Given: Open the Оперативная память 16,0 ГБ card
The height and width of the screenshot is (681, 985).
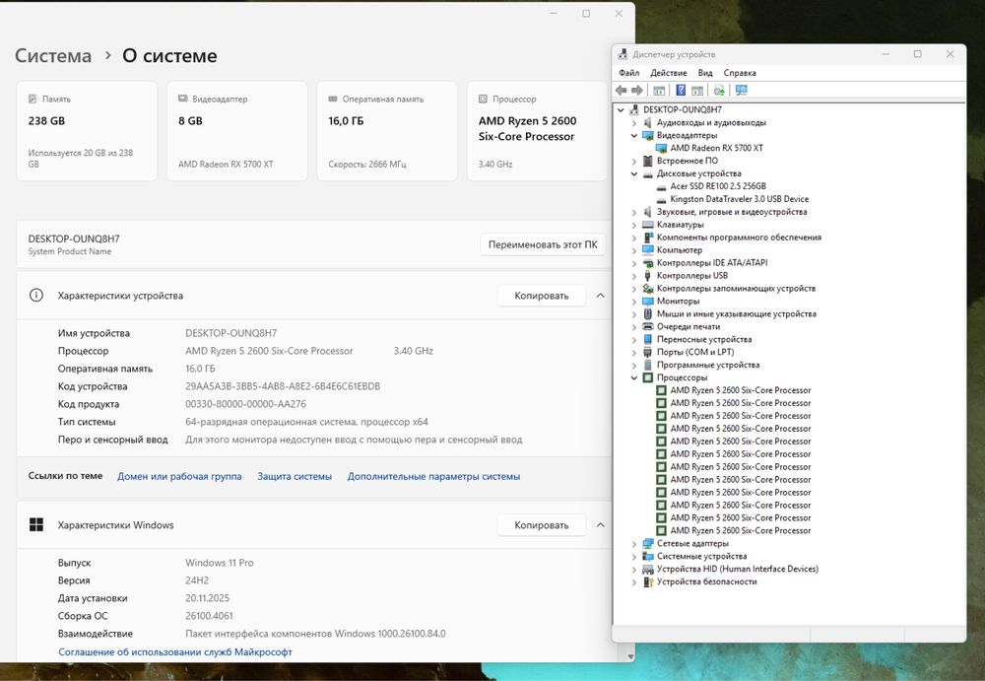Looking at the screenshot, I should coord(387,131).
